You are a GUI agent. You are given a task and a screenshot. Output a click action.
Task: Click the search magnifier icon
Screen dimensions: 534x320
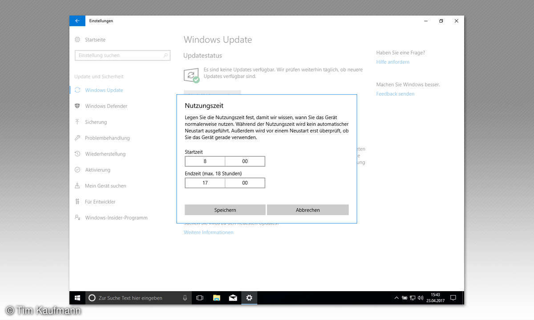pos(166,56)
